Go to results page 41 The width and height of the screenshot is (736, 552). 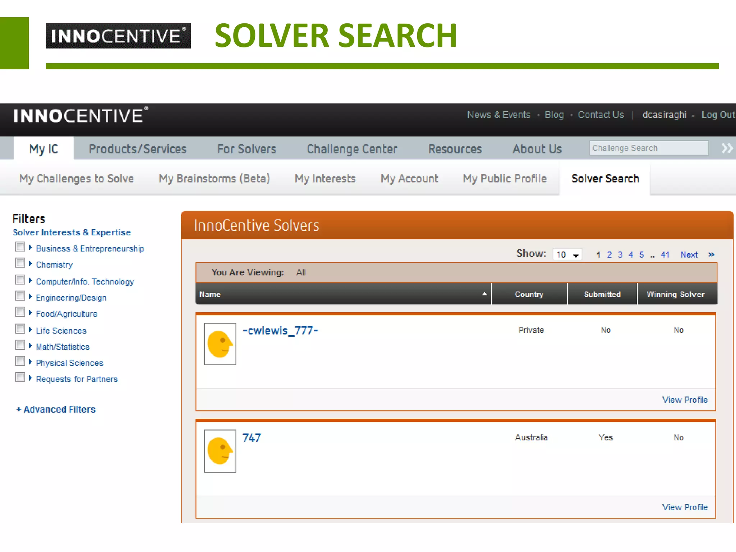(665, 255)
